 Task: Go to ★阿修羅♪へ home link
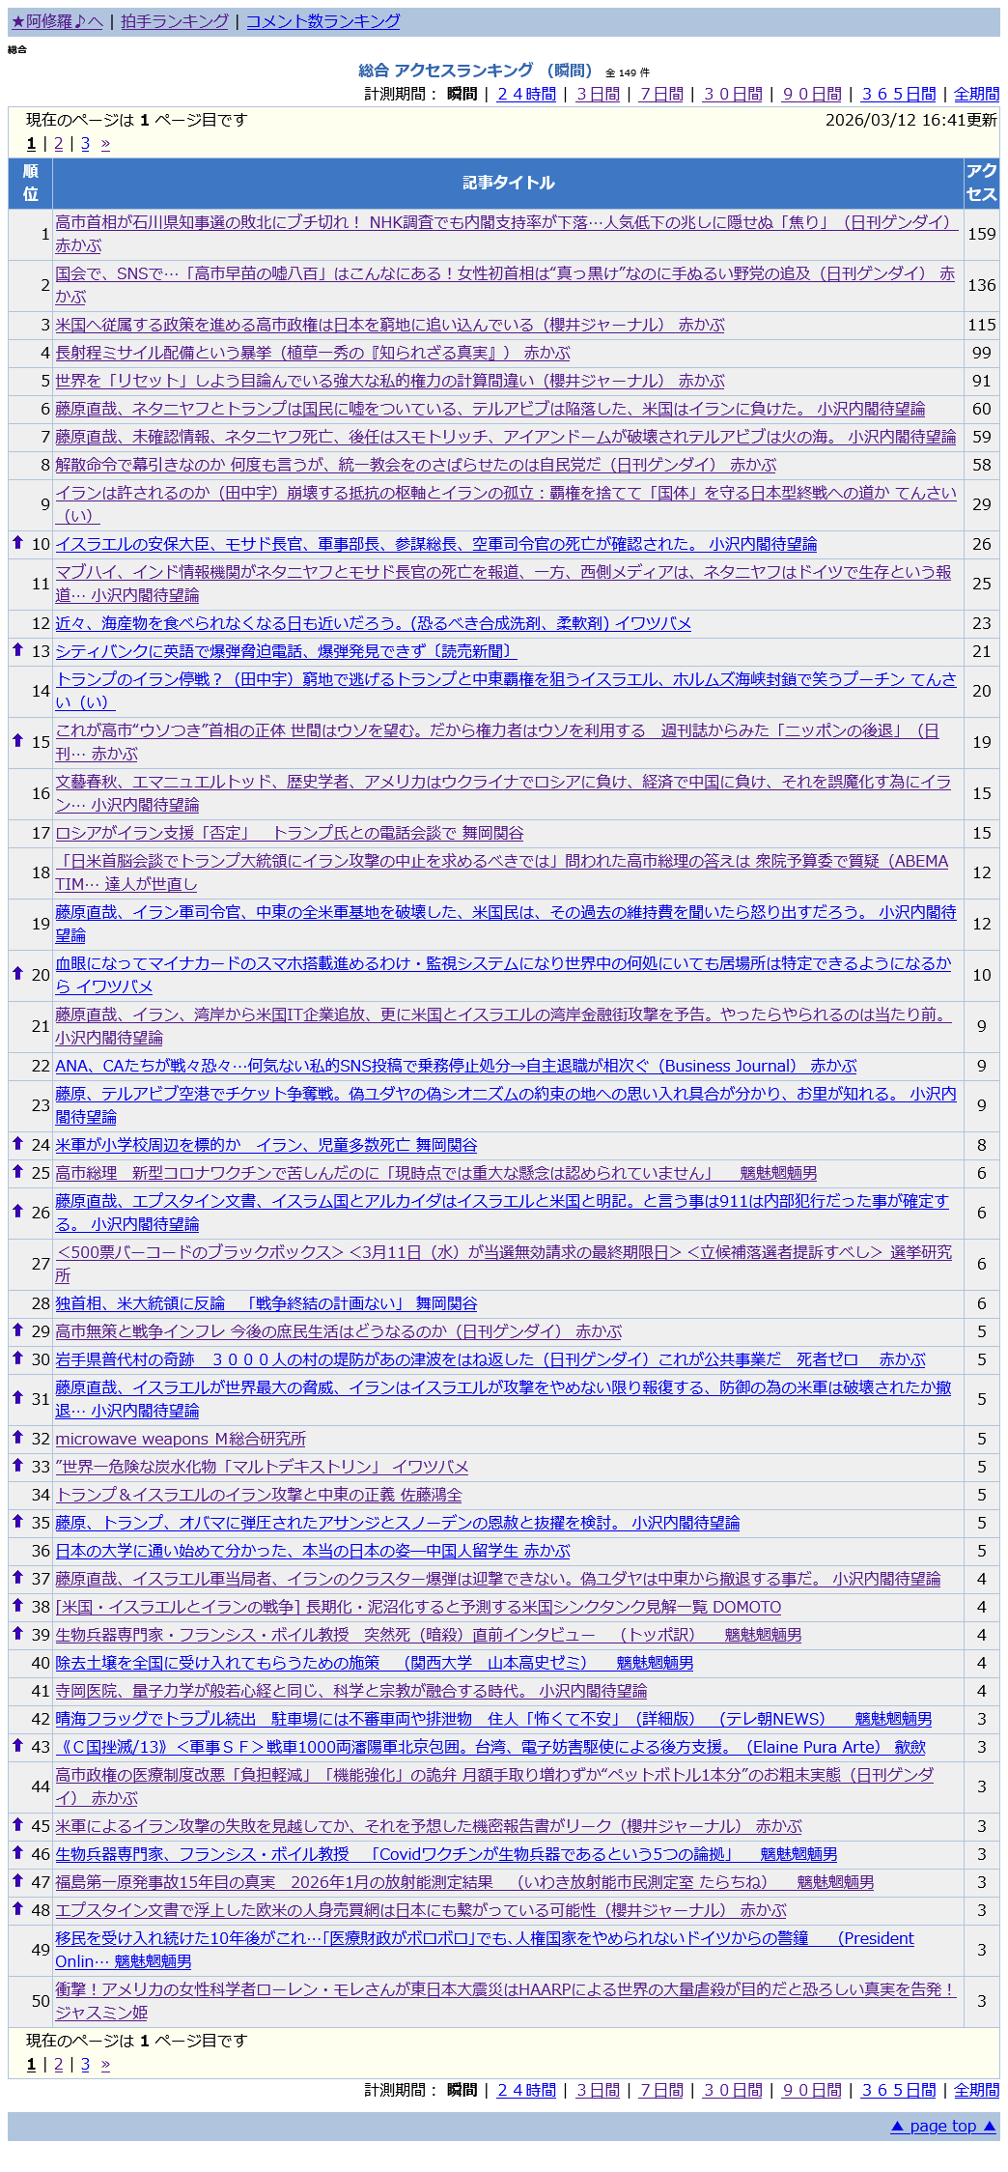[x=57, y=21]
